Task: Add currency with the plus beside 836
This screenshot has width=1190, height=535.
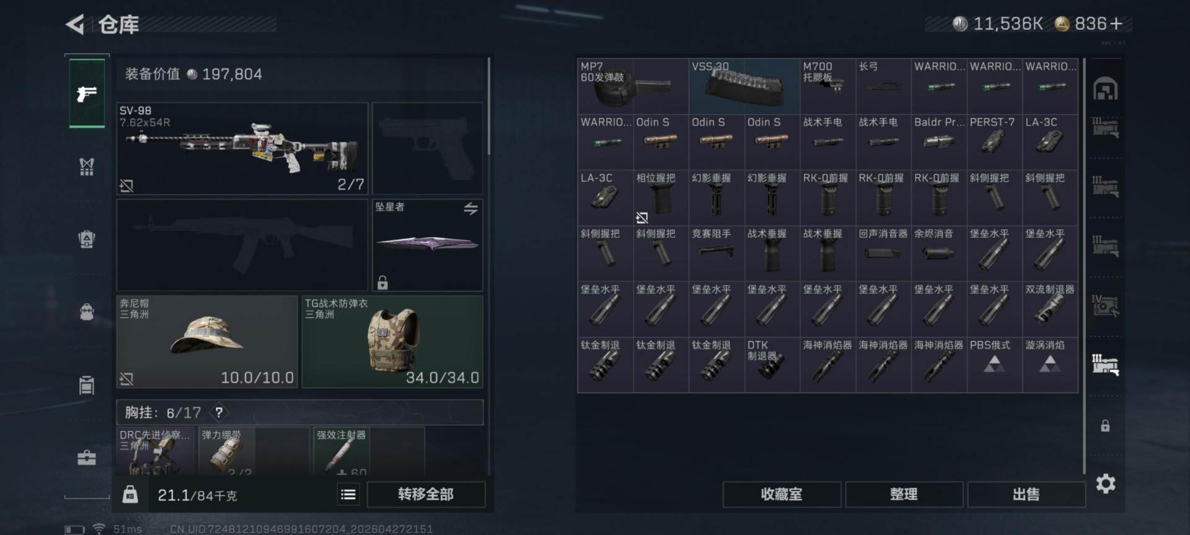Action: (x=1117, y=24)
